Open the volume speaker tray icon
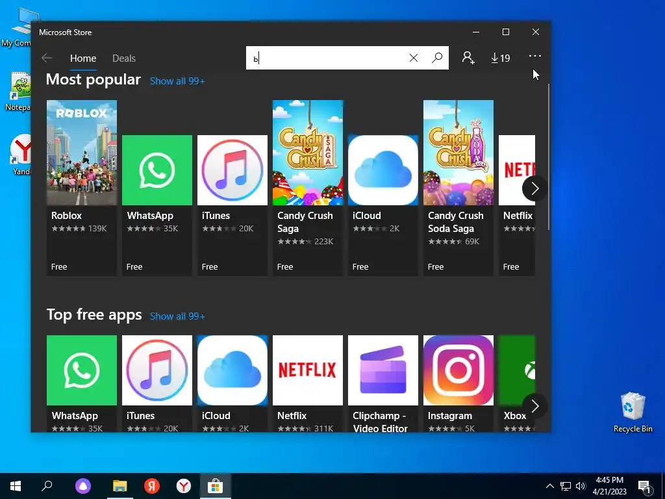 click(x=580, y=486)
